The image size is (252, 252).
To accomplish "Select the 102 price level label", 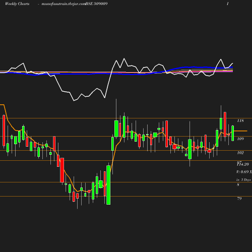I will [240, 153].
